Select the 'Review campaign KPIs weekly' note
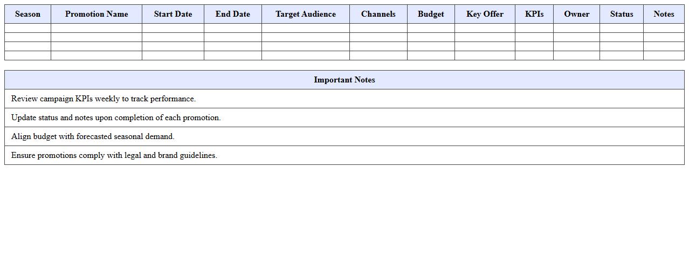Viewport: 689px width, 270px height. [104, 99]
